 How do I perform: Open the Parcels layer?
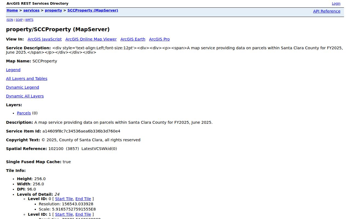pyautogui.click(x=24, y=113)
